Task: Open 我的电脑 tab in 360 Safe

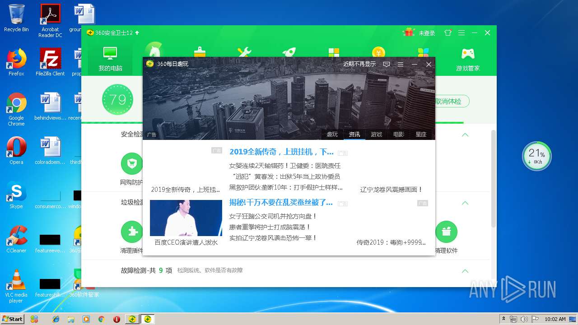Action: 110,59
